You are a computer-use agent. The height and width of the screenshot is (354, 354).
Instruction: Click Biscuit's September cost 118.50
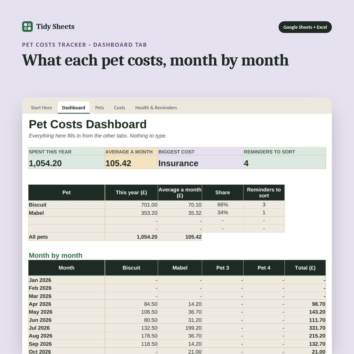pos(131,344)
